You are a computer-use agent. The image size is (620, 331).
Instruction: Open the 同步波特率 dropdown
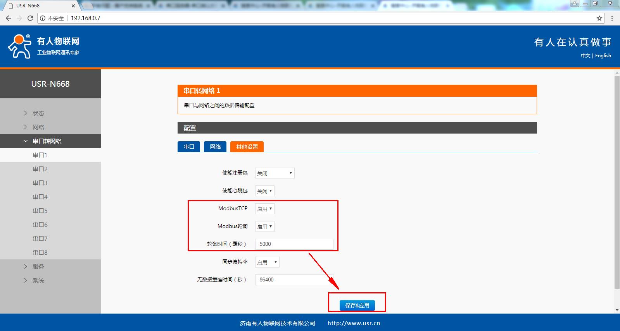click(x=267, y=262)
